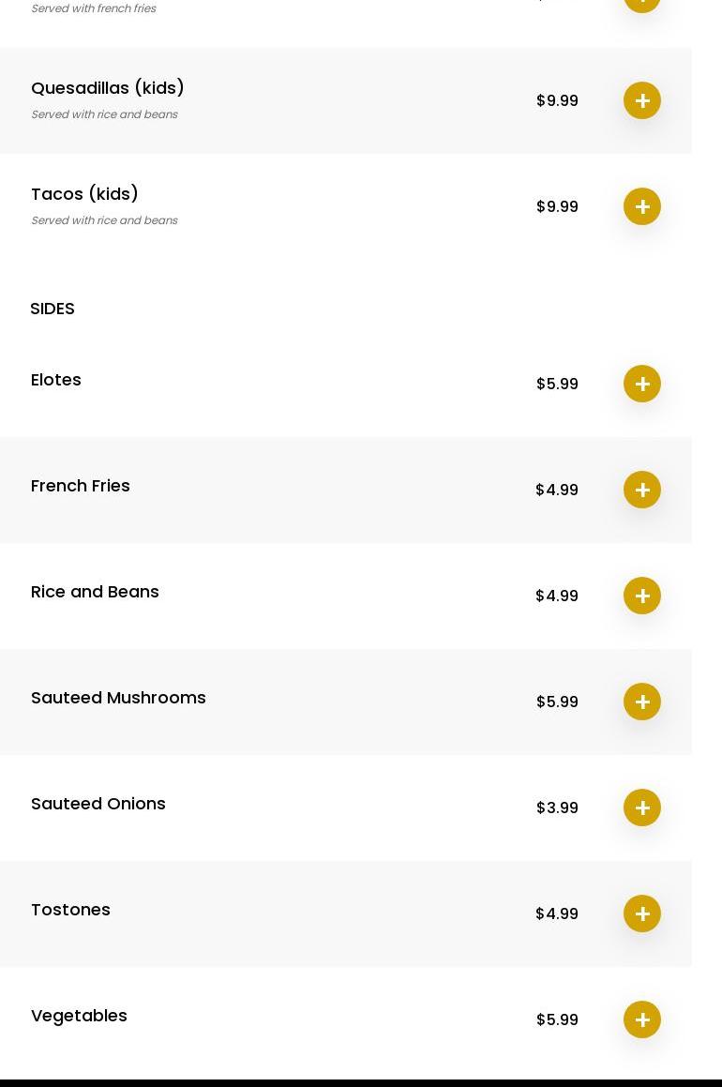
Task: Select Rice and Beans item name
Action: pyautogui.click(x=95, y=592)
